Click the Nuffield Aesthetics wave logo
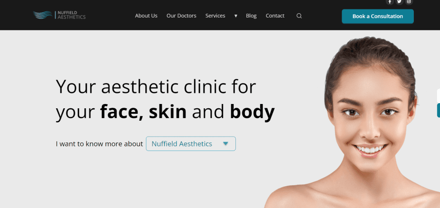 pyautogui.click(x=43, y=15)
